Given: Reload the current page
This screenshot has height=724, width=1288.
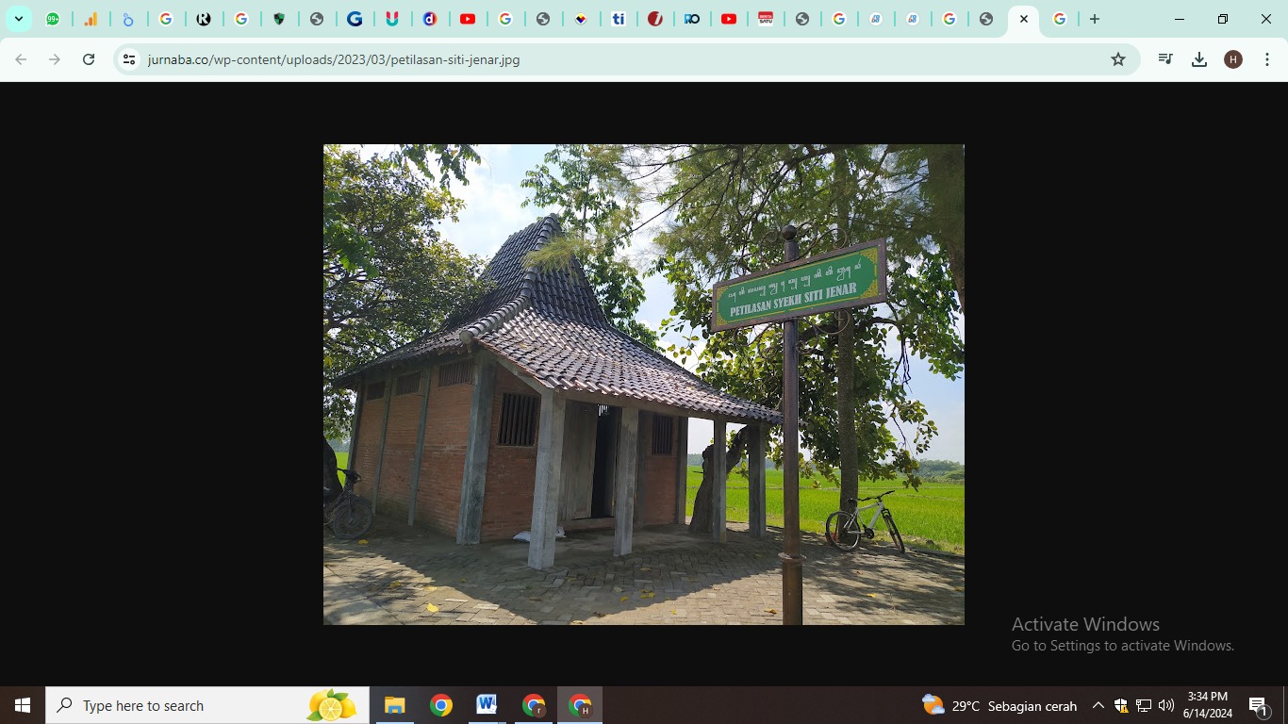Looking at the screenshot, I should point(89,59).
